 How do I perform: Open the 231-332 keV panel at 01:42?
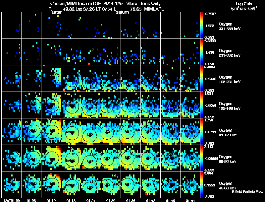(x=151, y=52)
